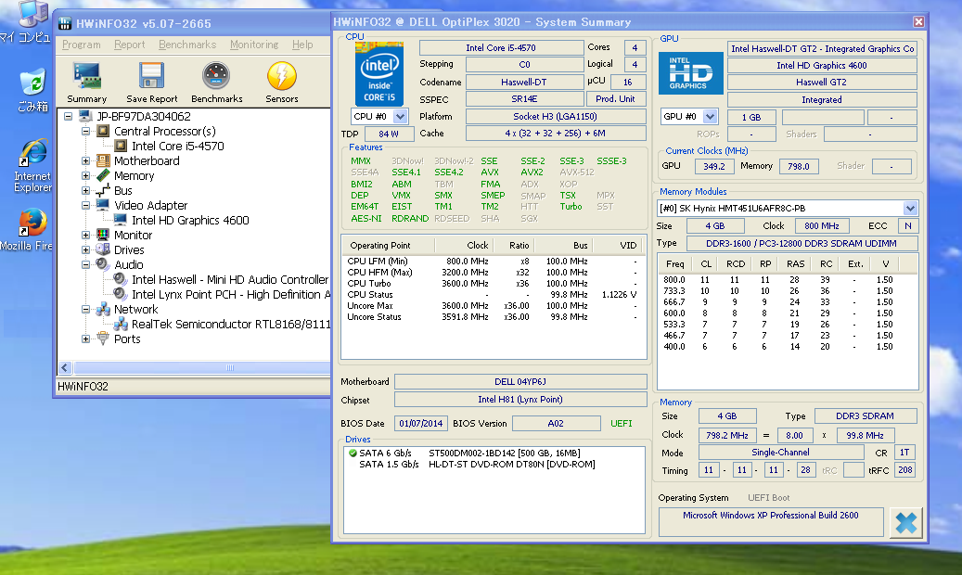The image size is (962, 575).
Task: Launch Benchmarks from the gauge icon
Action: (x=216, y=75)
